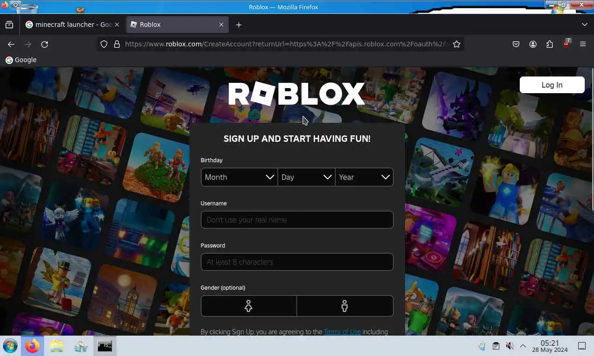The width and height of the screenshot is (594, 356).
Task: Open the clipboard tray icon
Action: click(496, 346)
